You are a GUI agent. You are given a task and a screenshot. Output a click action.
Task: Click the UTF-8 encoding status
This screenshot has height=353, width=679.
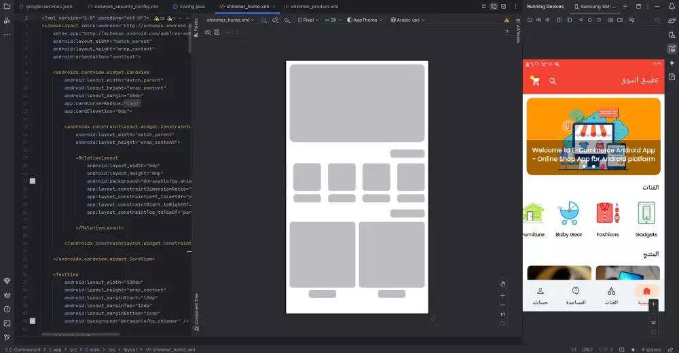pyautogui.click(x=606, y=350)
